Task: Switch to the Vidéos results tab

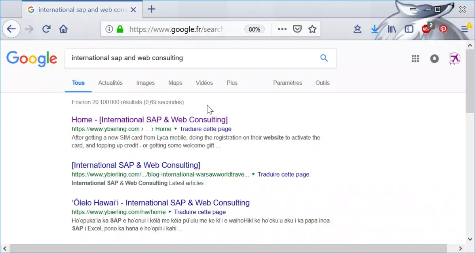Action: [204, 83]
